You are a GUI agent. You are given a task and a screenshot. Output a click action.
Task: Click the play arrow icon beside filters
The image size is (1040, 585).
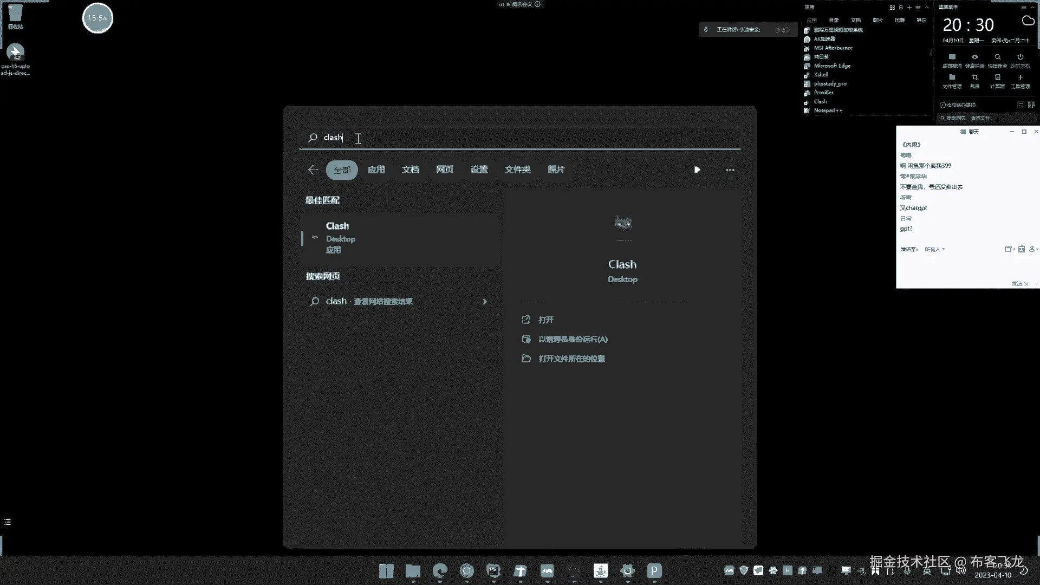tap(697, 170)
